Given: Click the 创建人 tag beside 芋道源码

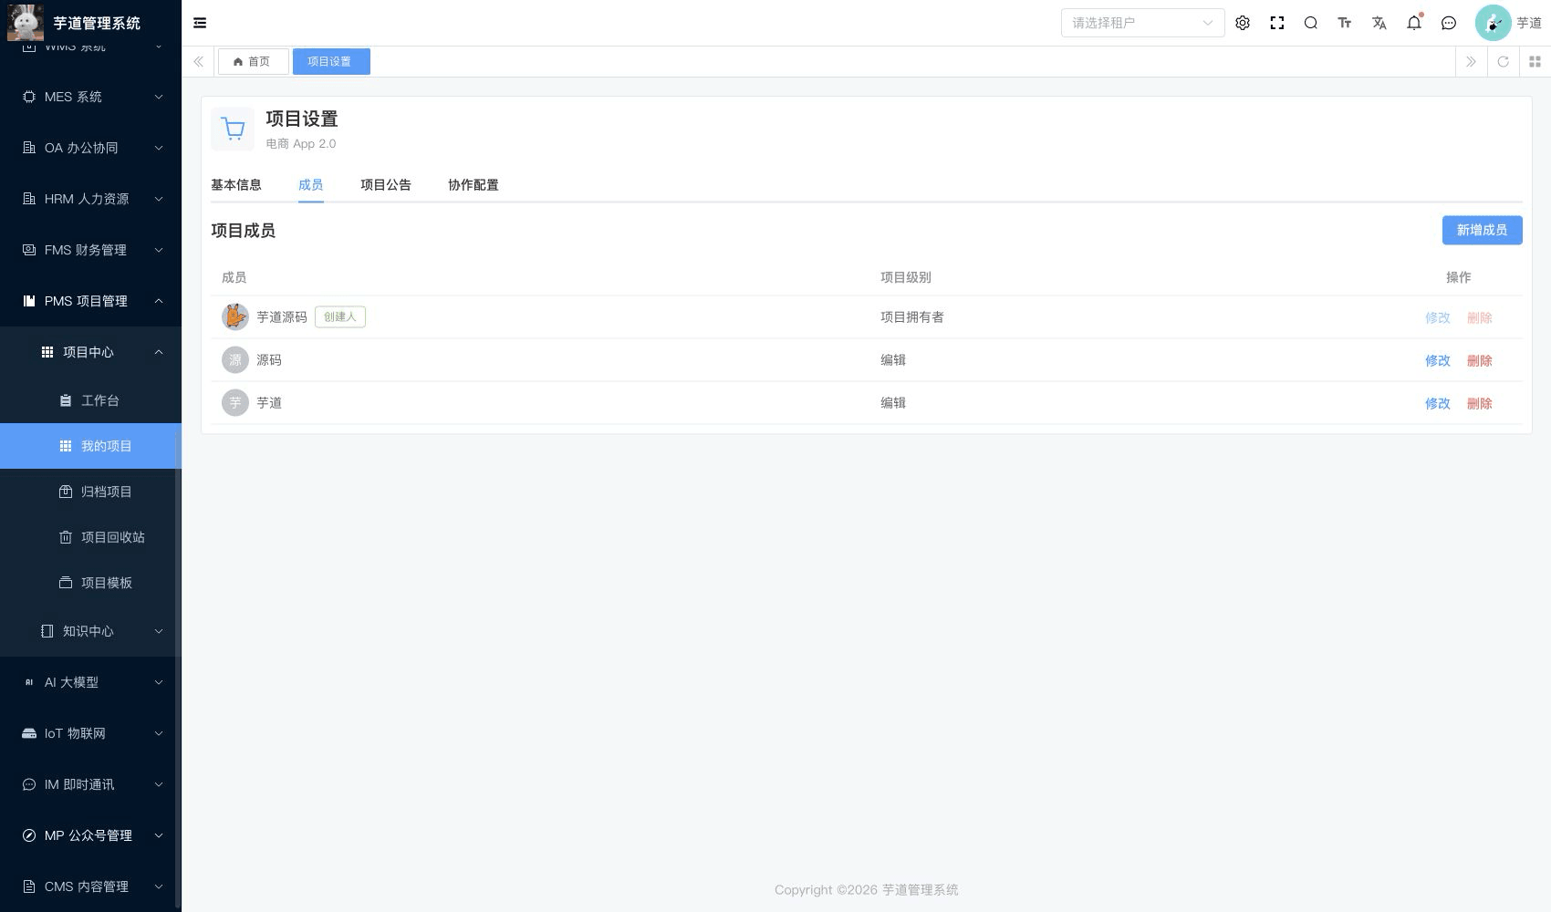Looking at the screenshot, I should tap(340, 316).
